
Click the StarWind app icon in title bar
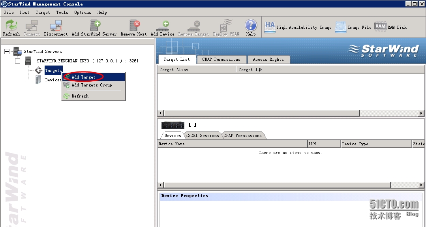pos(4,4)
